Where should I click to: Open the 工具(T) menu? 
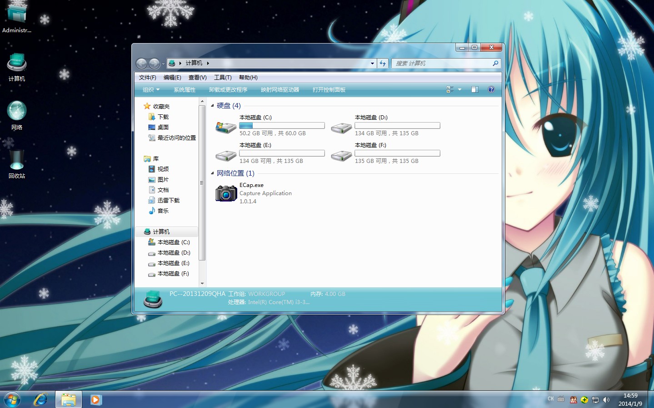223,78
